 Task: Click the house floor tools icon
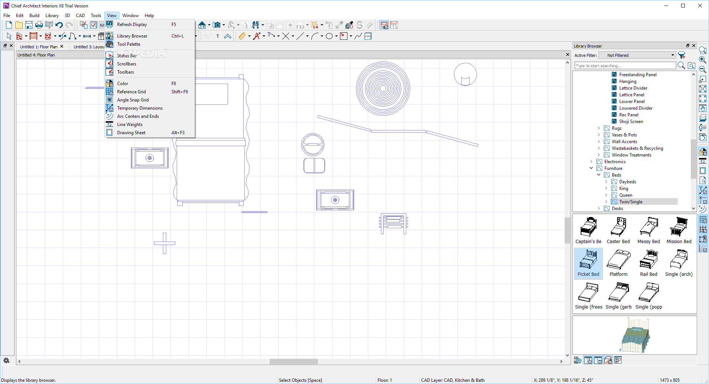coord(202,25)
